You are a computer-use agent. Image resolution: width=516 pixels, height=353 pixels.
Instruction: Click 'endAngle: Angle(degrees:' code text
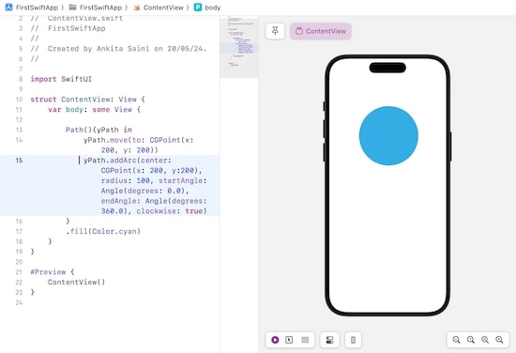(x=154, y=201)
